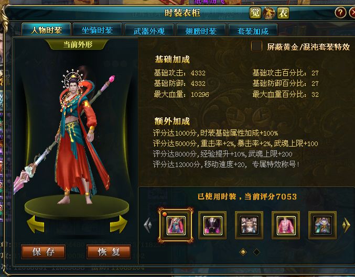Open the help question mark icon
The image size is (355, 277).
coord(340,13)
